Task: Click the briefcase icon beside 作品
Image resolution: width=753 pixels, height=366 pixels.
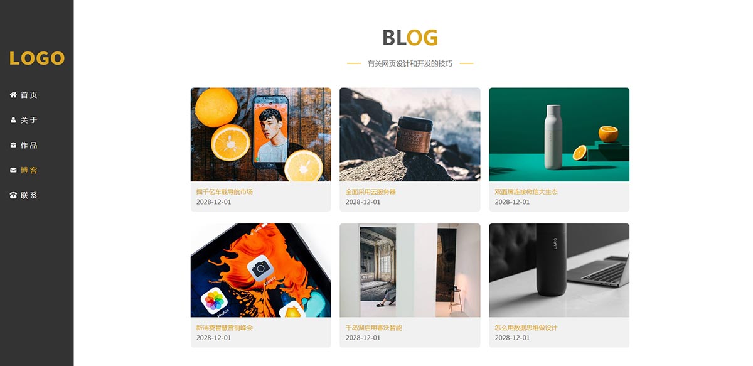Action: [x=13, y=145]
